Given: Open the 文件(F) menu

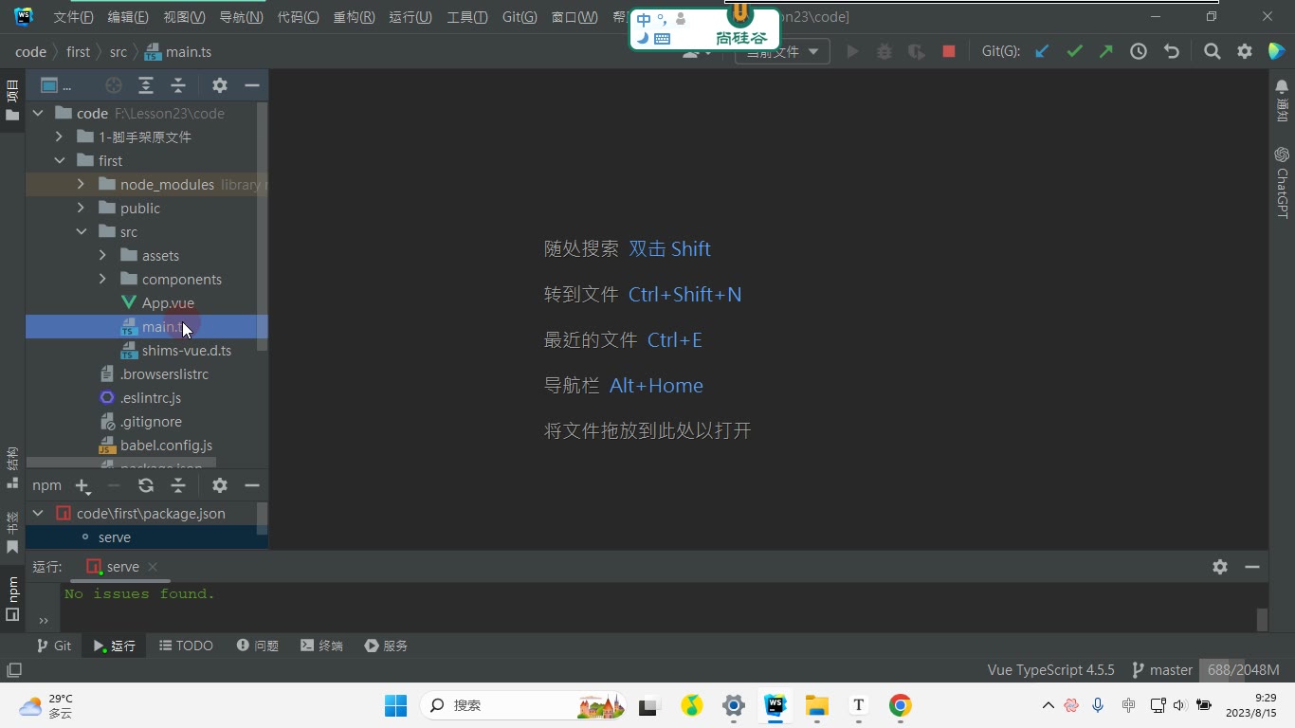Looking at the screenshot, I should [x=73, y=17].
